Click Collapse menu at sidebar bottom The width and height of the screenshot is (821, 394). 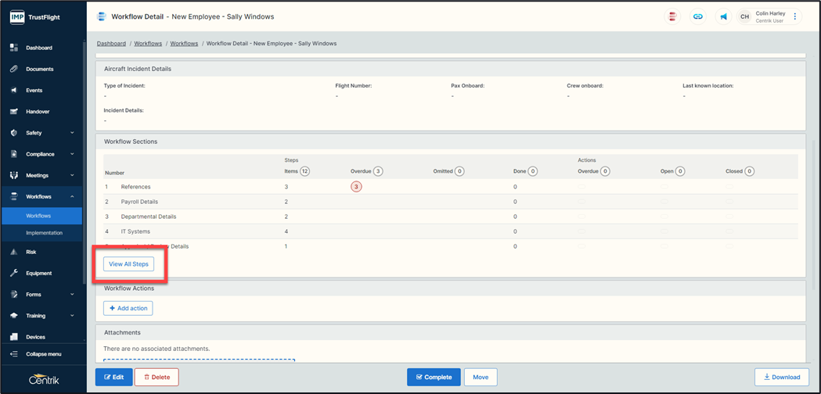[43, 354]
